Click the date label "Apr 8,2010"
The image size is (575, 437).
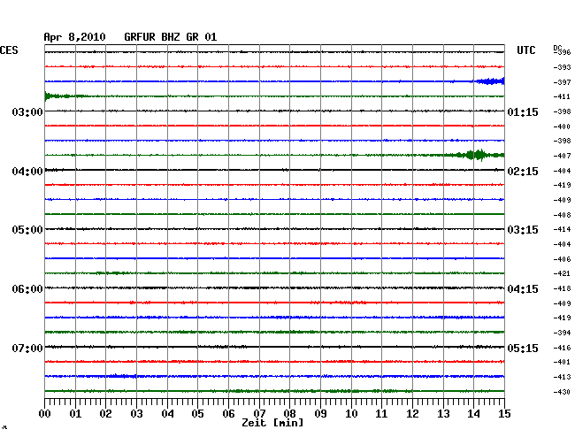coord(74,37)
